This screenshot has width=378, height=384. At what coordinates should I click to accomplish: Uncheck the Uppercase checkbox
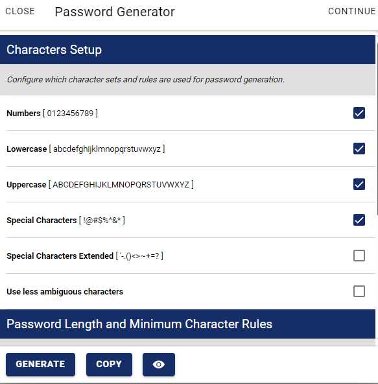[x=359, y=184]
